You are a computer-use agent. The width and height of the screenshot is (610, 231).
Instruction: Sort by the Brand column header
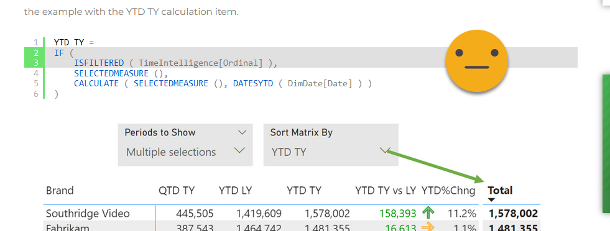[60, 191]
